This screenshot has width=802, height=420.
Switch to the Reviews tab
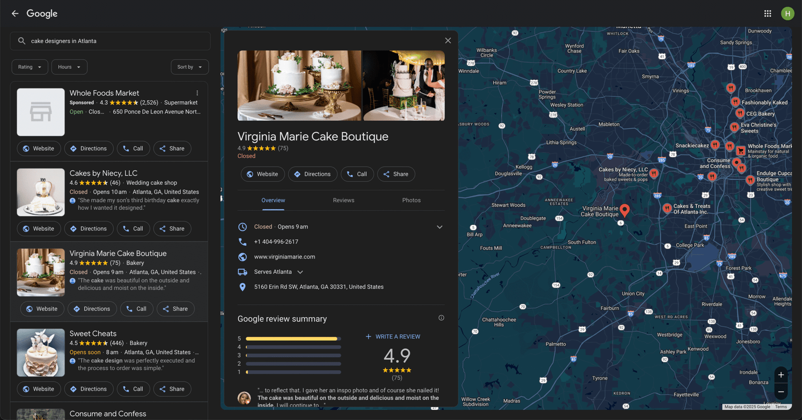(343, 200)
